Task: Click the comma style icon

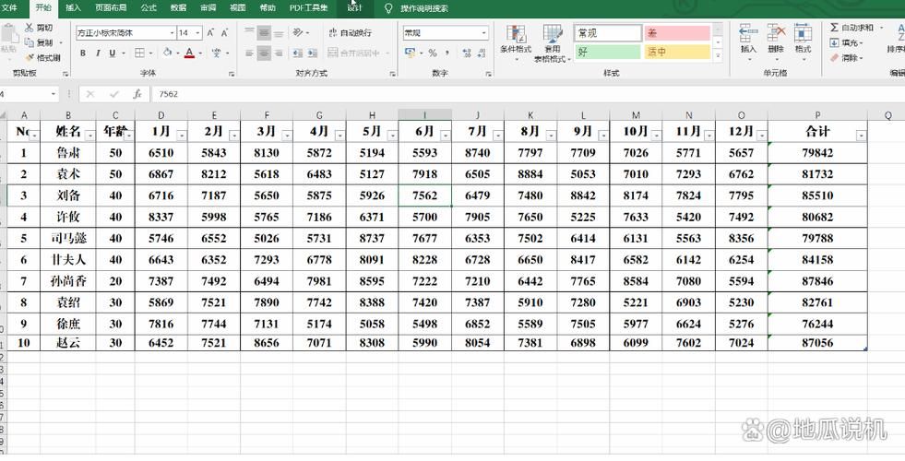Action: tap(447, 53)
